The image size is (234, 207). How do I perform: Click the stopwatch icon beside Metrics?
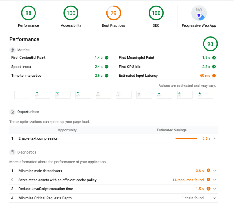point(13,50)
